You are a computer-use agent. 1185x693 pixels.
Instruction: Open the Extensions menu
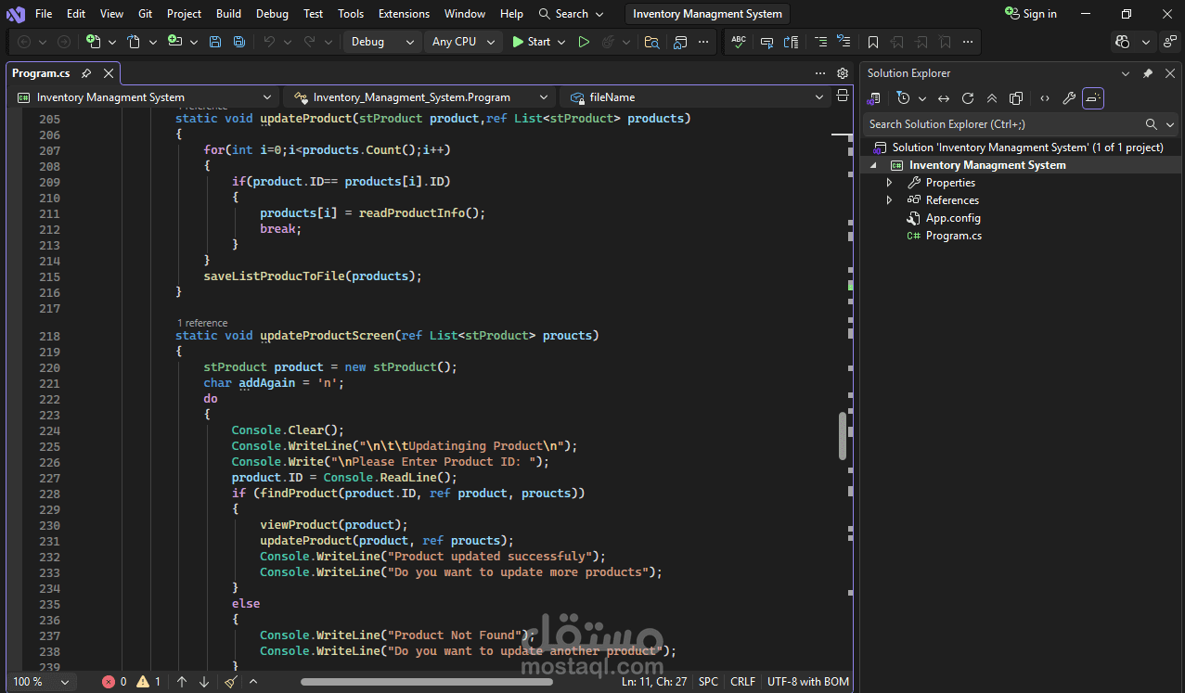coord(405,14)
